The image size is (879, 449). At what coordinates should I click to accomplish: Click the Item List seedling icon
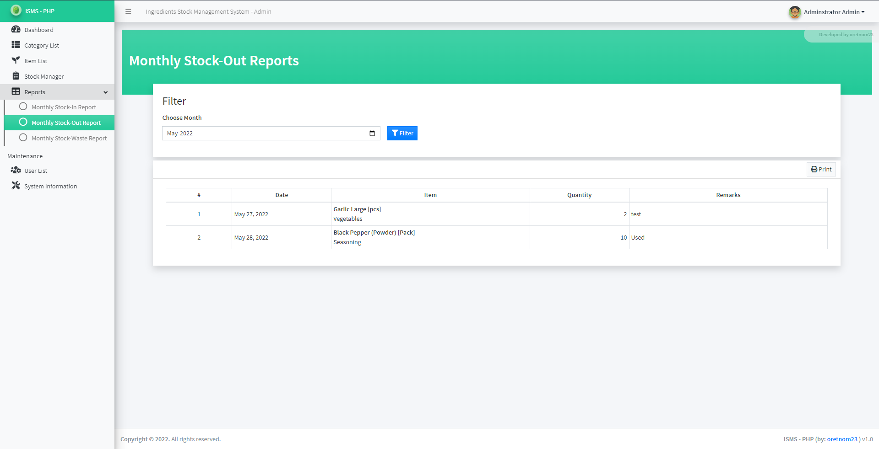point(16,60)
